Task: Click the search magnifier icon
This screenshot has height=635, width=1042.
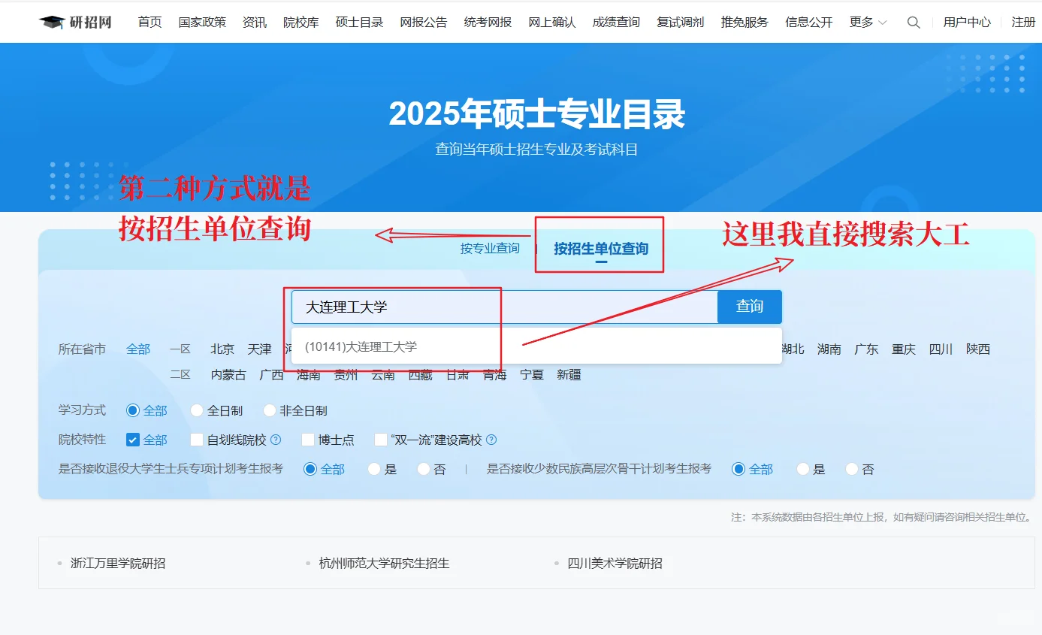Action: click(x=914, y=23)
